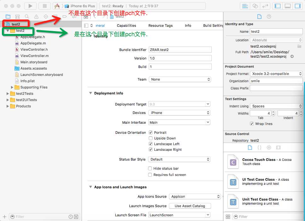Toggle Landscape Right checkbox

pyautogui.click(x=150, y=150)
